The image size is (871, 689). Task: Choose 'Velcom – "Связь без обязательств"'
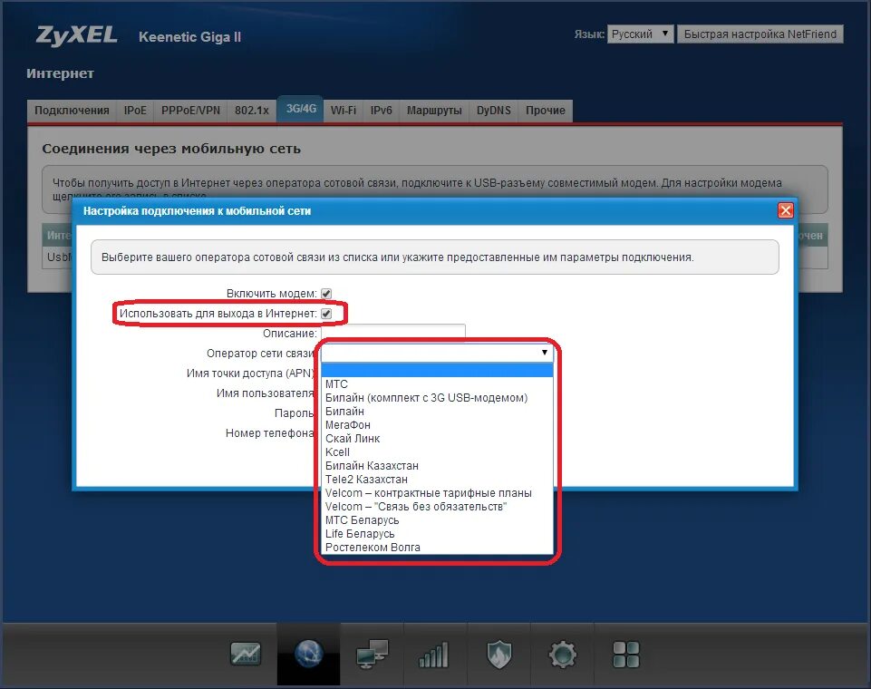[x=437, y=507]
